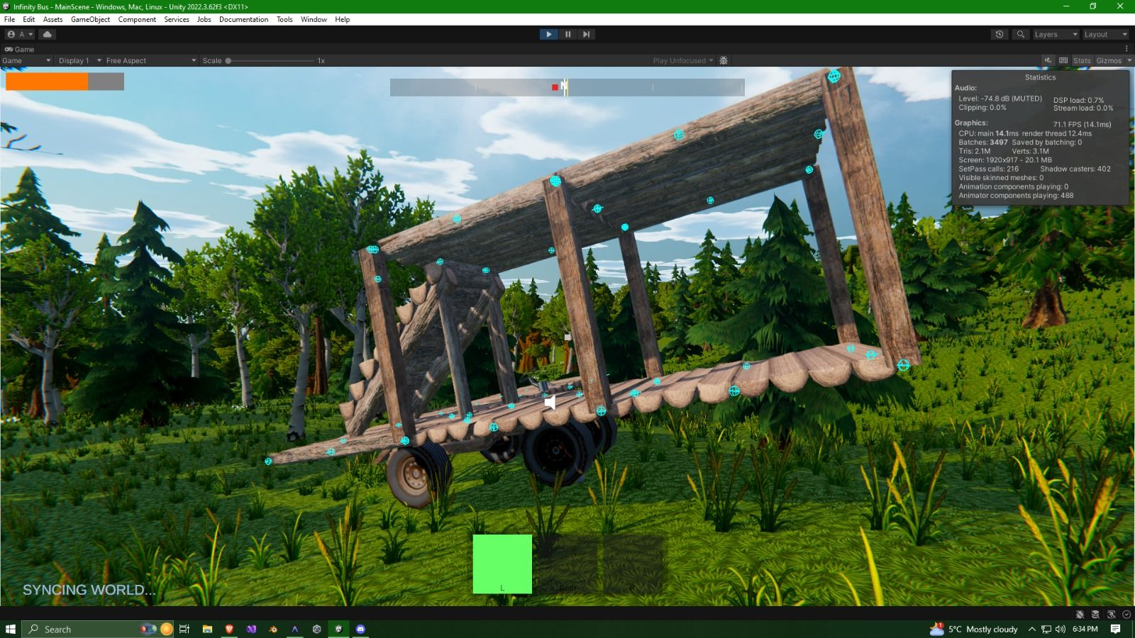This screenshot has width=1135, height=638.
Task: Show hidden system tray icons
Action: (1031, 629)
